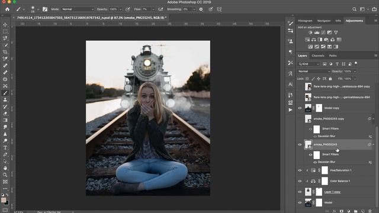Click the foreground color swatch
The height and width of the screenshot is (213, 379).
(x=4, y=200)
